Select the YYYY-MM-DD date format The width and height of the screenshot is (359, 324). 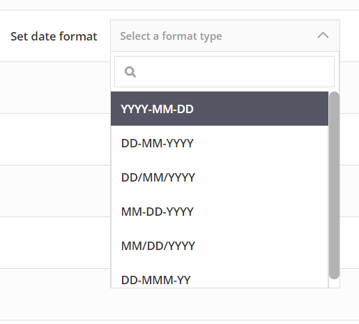pos(220,109)
